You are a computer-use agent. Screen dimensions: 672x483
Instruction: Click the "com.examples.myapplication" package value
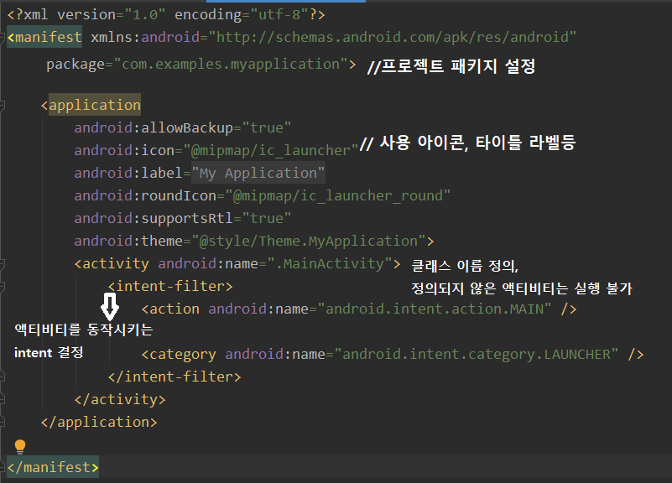click(x=231, y=65)
